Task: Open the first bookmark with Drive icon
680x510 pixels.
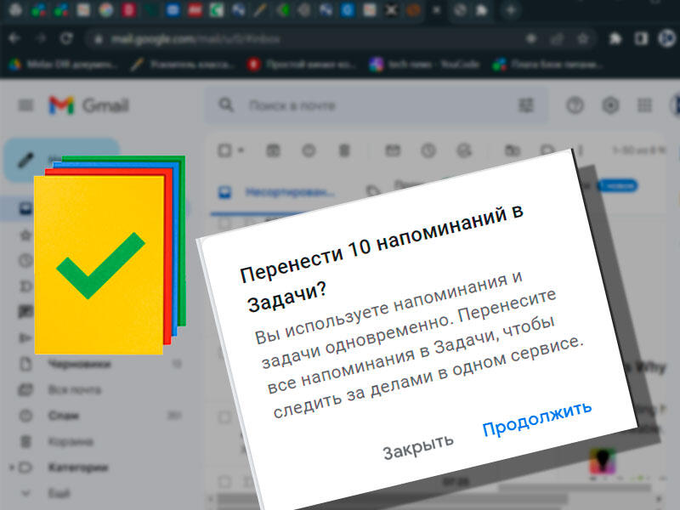Action: [x=63, y=65]
